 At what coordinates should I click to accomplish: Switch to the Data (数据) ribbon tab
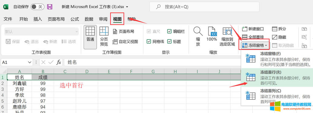click(89, 19)
